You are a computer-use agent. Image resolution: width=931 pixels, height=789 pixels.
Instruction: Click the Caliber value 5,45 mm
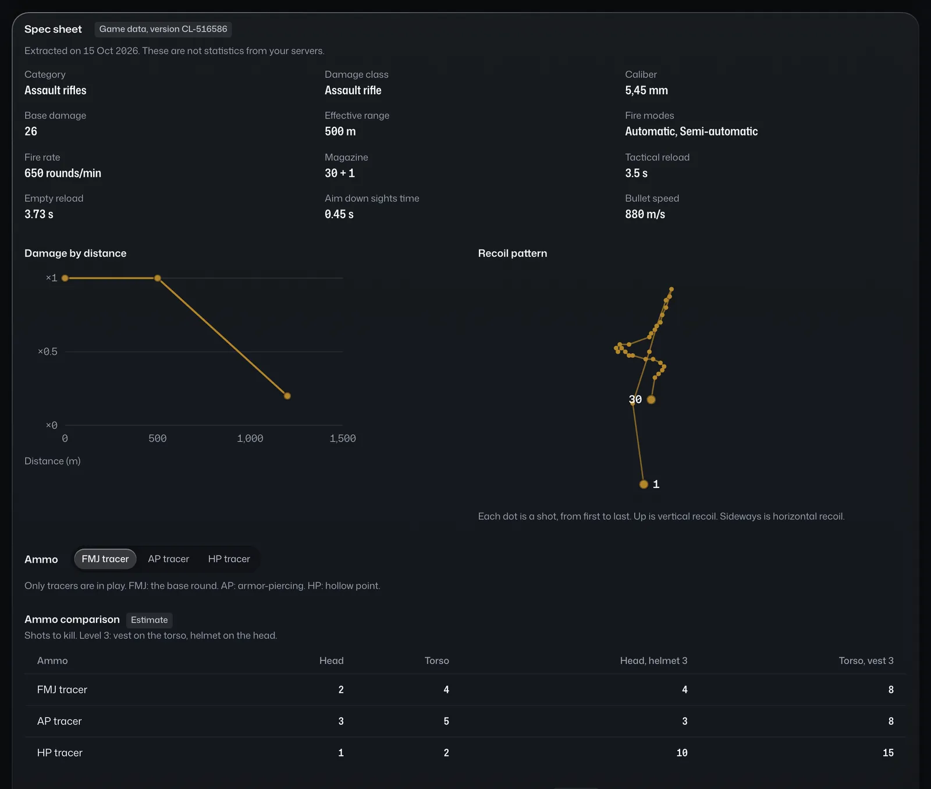pos(646,90)
